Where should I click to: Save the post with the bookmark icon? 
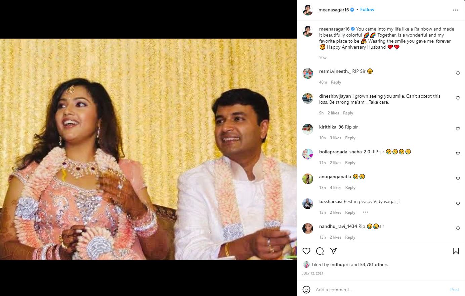[x=456, y=251]
